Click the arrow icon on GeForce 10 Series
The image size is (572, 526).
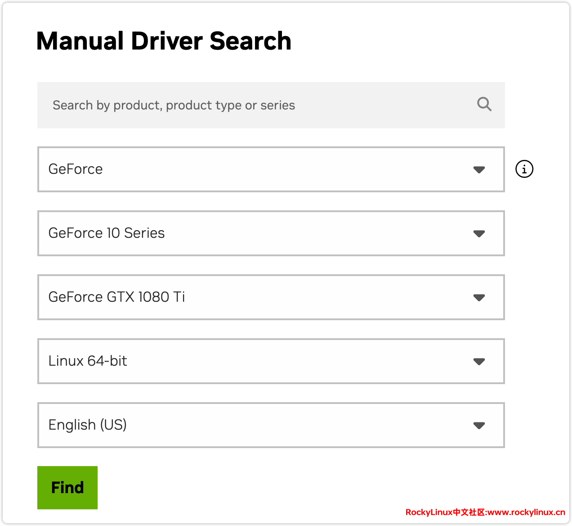click(x=479, y=234)
